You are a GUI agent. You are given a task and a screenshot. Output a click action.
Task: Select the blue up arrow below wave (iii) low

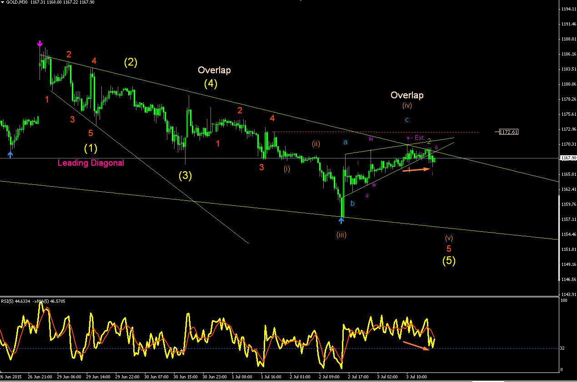coord(341,221)
